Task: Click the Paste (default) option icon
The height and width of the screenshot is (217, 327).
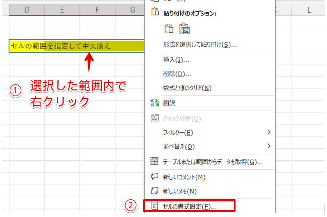Action: point(169,29)
